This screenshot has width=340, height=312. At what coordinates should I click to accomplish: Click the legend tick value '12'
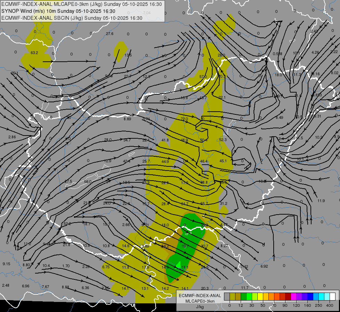tap(241, 305)
